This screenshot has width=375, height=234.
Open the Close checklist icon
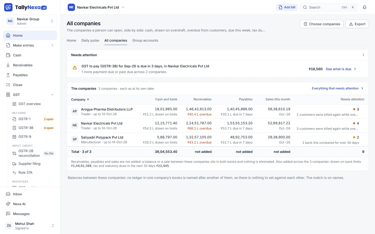pyautogui.click(x=8, y=85)
